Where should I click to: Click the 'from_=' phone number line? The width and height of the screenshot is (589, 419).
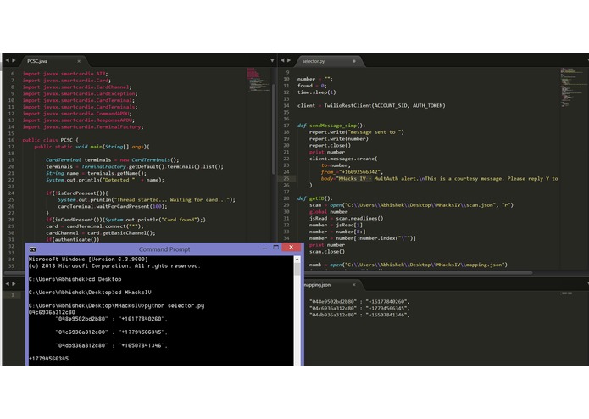tap(352, 172)
